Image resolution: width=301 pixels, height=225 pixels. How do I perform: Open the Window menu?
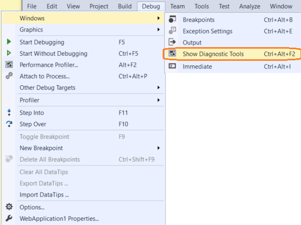pyautogui.click(x=281, y=7)
